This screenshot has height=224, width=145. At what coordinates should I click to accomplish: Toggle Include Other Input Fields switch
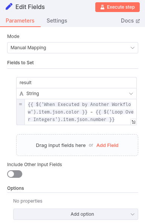pyautogui.click(x=15, y=174)
